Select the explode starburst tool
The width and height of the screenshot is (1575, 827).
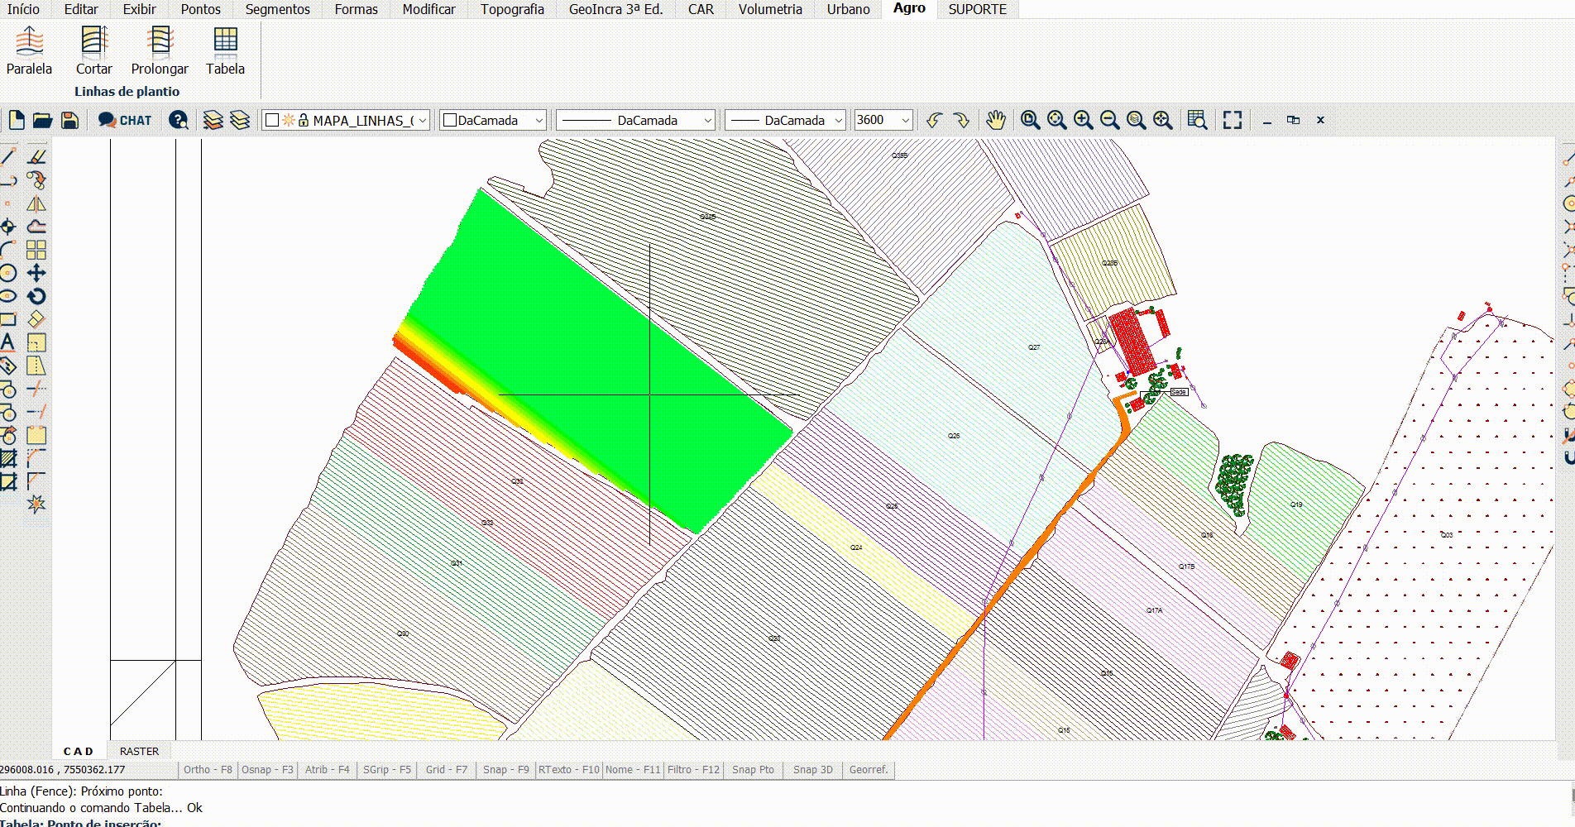point(36,504)
